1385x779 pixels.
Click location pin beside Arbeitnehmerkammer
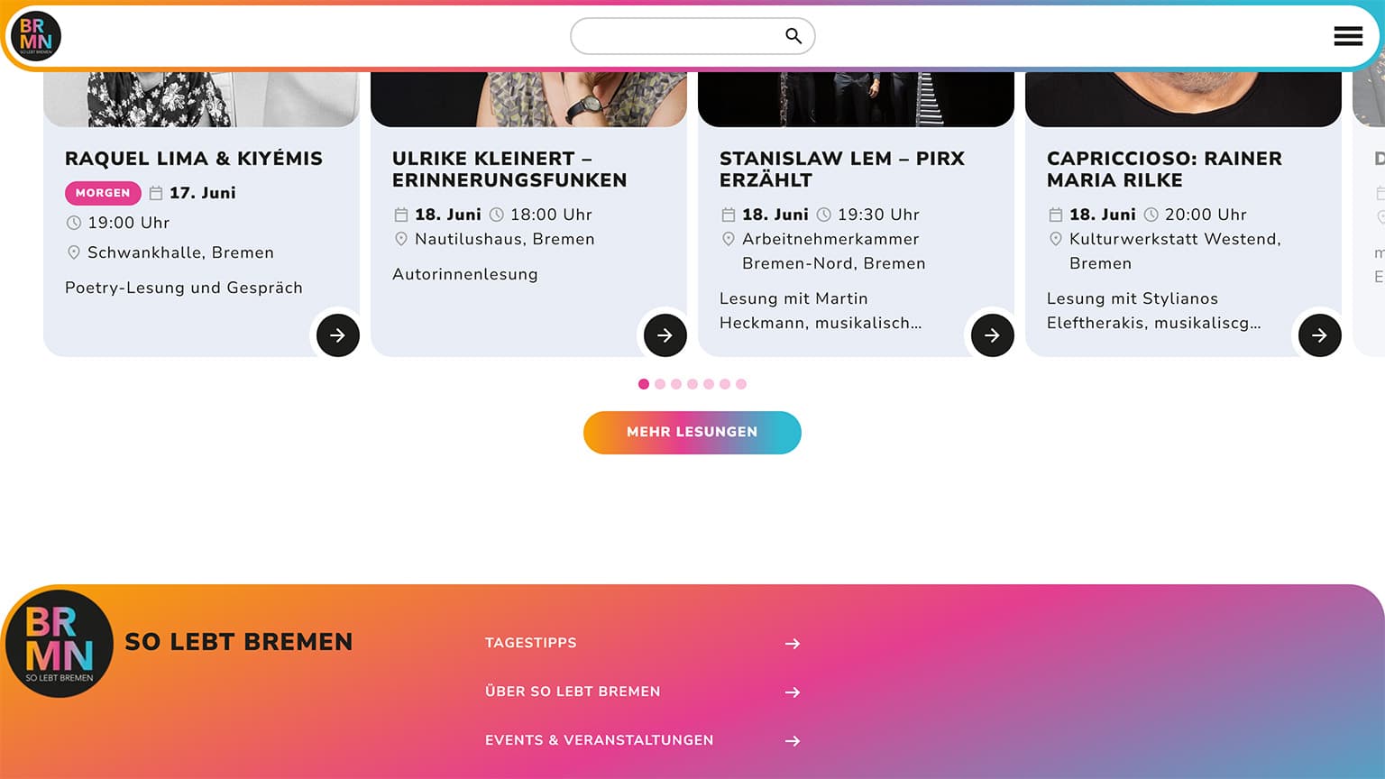point(729,239)
